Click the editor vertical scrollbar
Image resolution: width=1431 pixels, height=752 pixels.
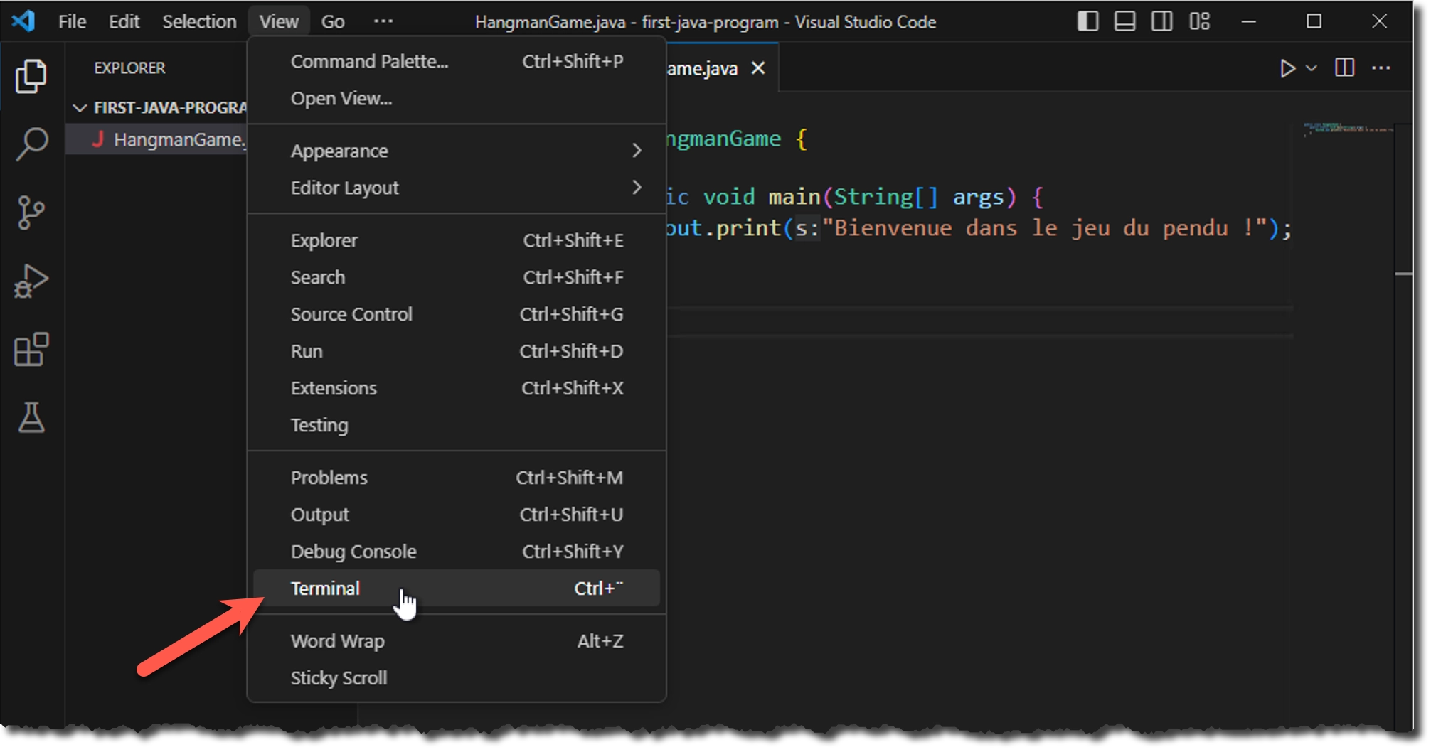[x=1403, y=426]
